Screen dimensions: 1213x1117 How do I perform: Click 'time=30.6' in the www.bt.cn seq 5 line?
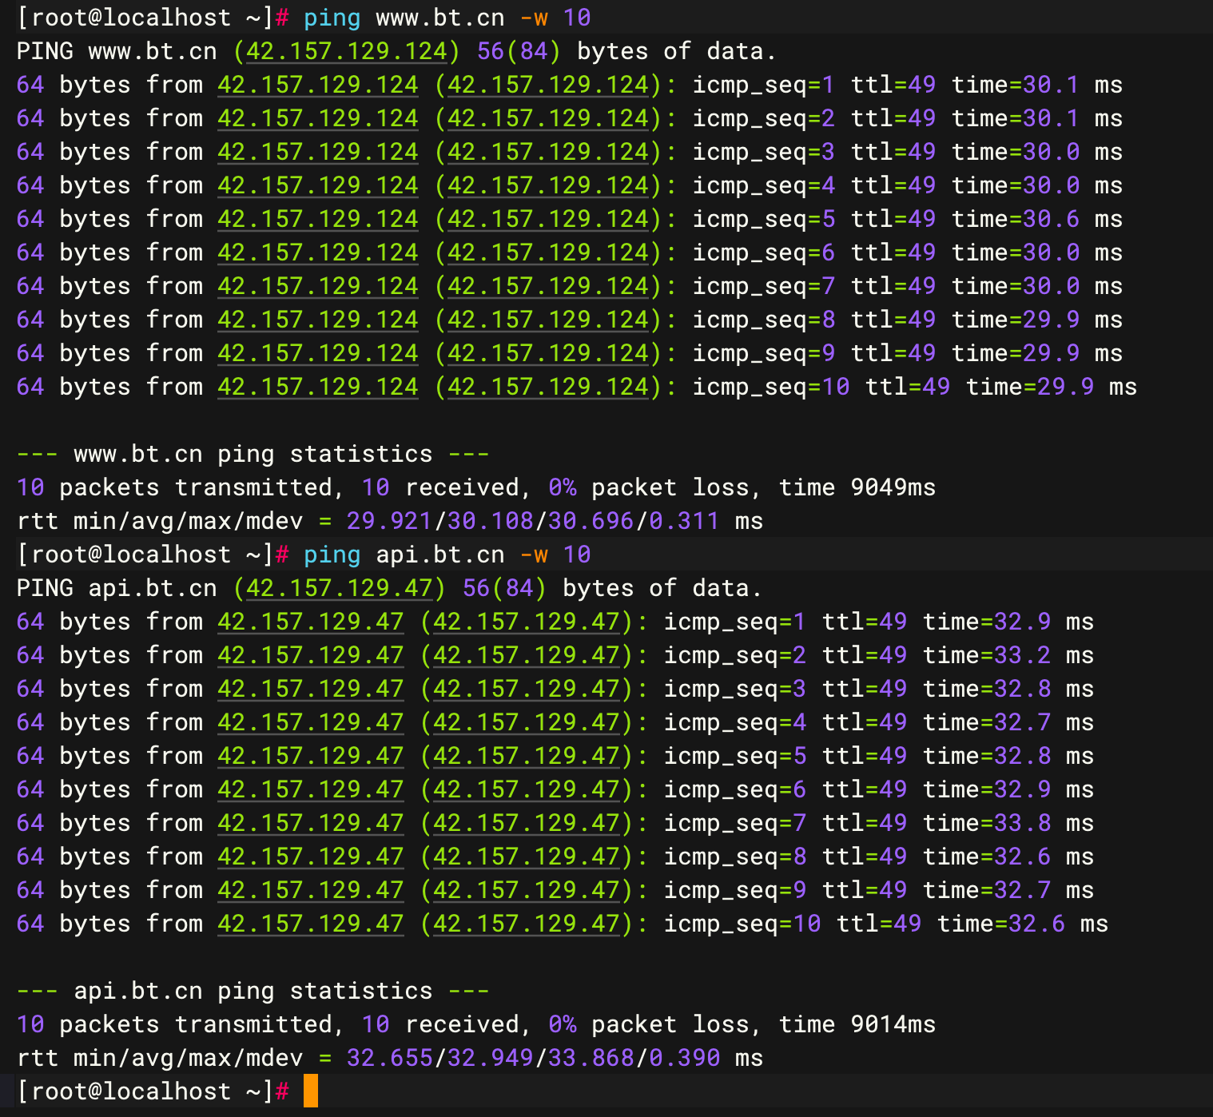1016,219
